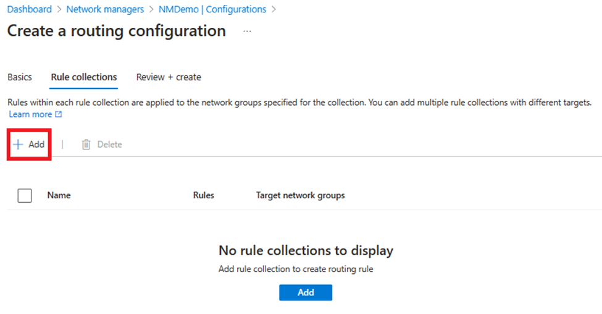Open the Review + create tab

169,77
